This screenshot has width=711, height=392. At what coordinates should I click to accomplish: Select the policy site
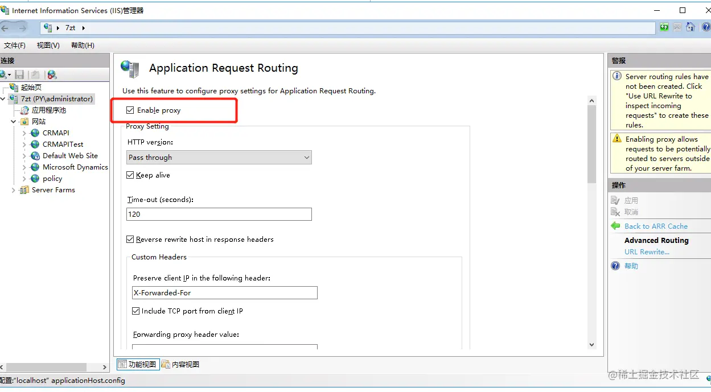point(52,178)
